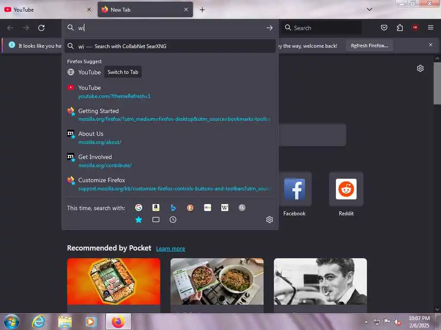
Task: Open Save to Pocket button
Action: point(384,27)
